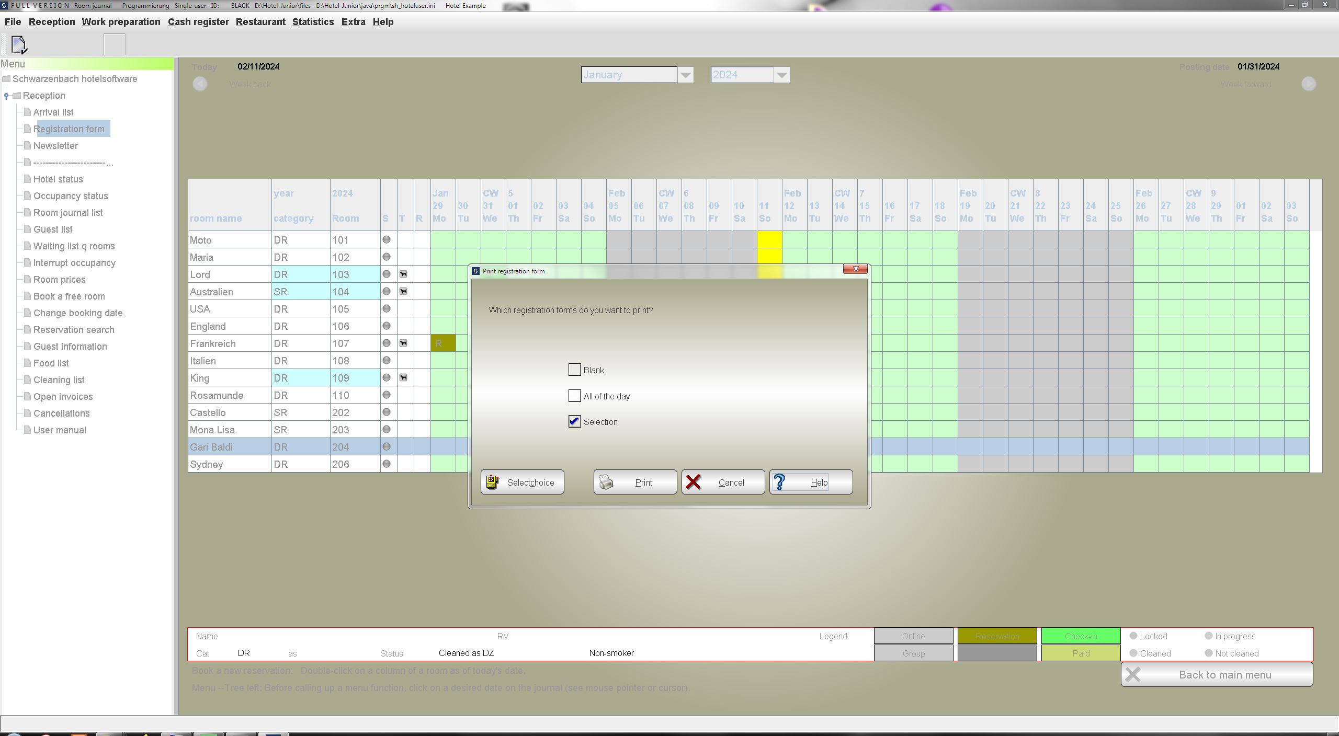Click the Week back arrow icon

(200, 84)
